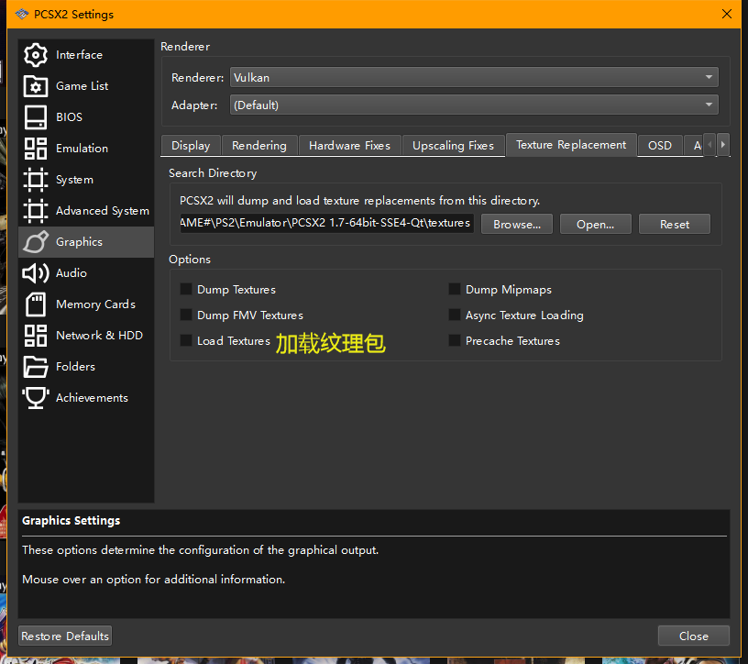This screenshot has width=748, height=664.
Task: Enable the Dump Mipmaps checkbox
Action: (x=455, y=289)
